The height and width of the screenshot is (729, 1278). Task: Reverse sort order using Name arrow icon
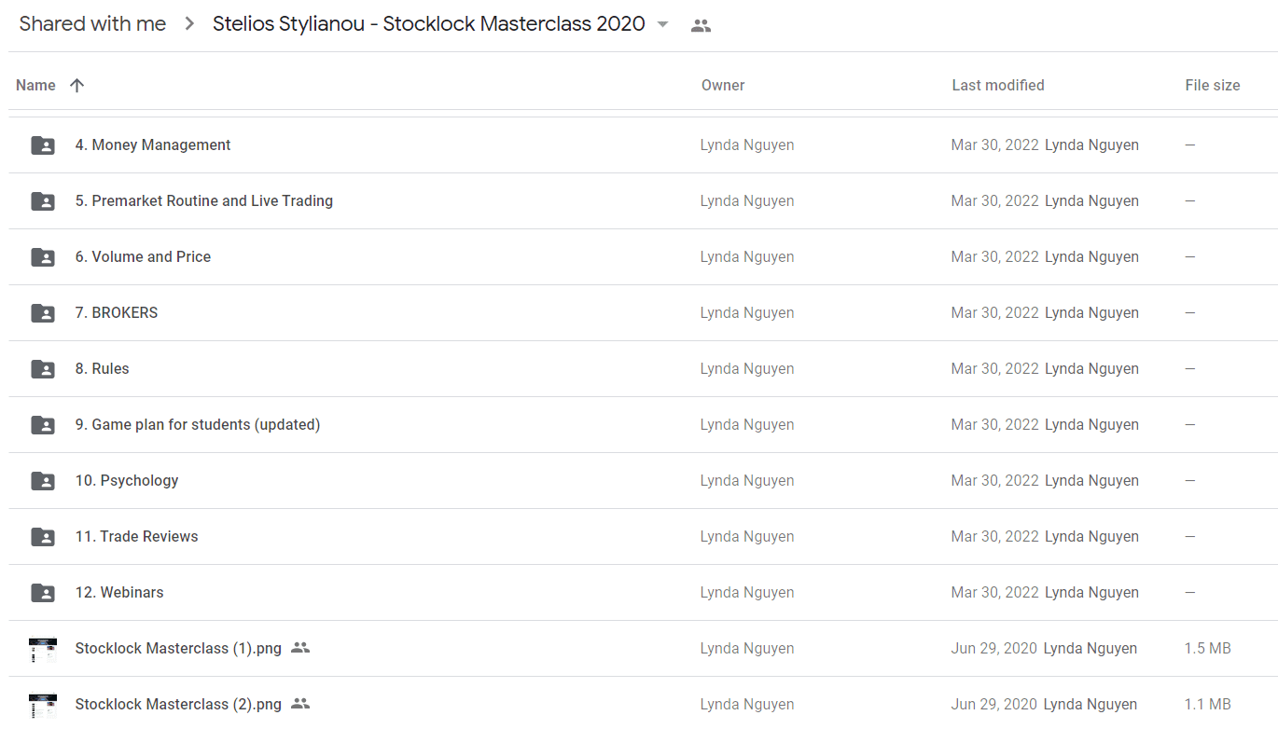tap(77, 85)
